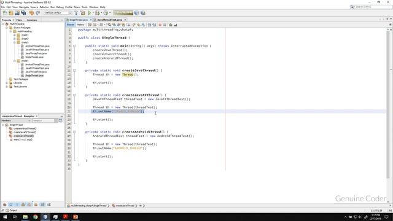Toggle Show Inherited Members navigator filter

[4, 204]
